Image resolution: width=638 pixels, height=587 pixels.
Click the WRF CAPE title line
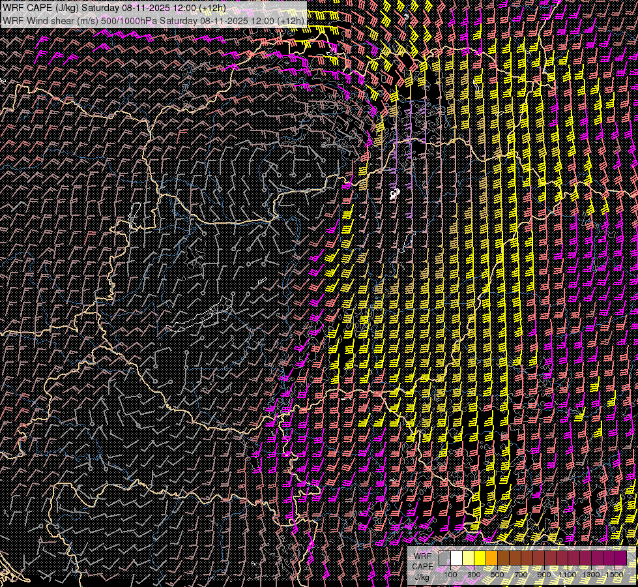115,8
